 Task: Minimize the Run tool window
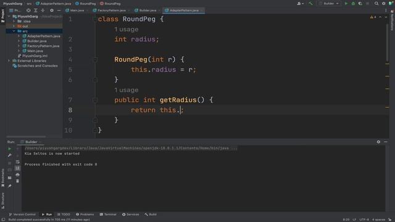pyautogui.click(x=386, y=142)
